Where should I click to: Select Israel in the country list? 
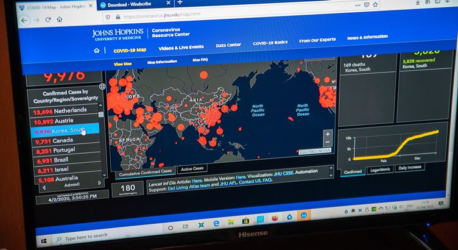[x=68, y=170]
